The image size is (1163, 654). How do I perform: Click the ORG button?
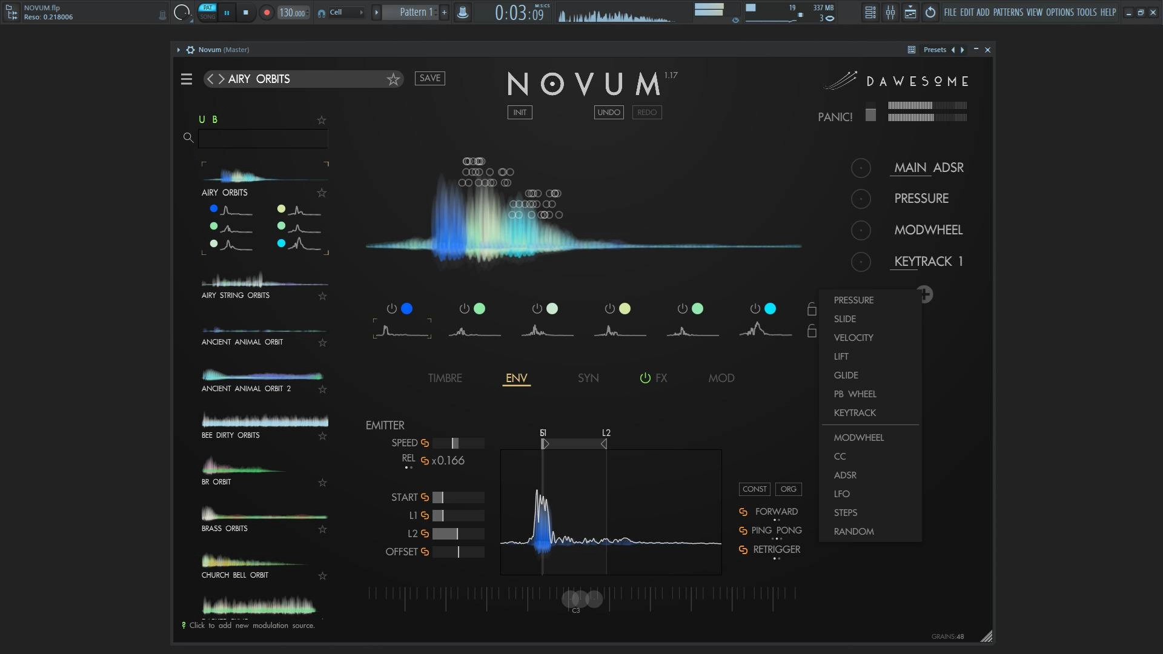coord(789,489)
